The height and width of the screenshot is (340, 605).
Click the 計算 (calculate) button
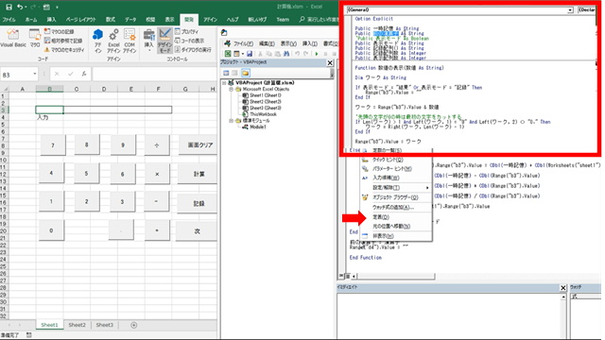pos(199,174)
